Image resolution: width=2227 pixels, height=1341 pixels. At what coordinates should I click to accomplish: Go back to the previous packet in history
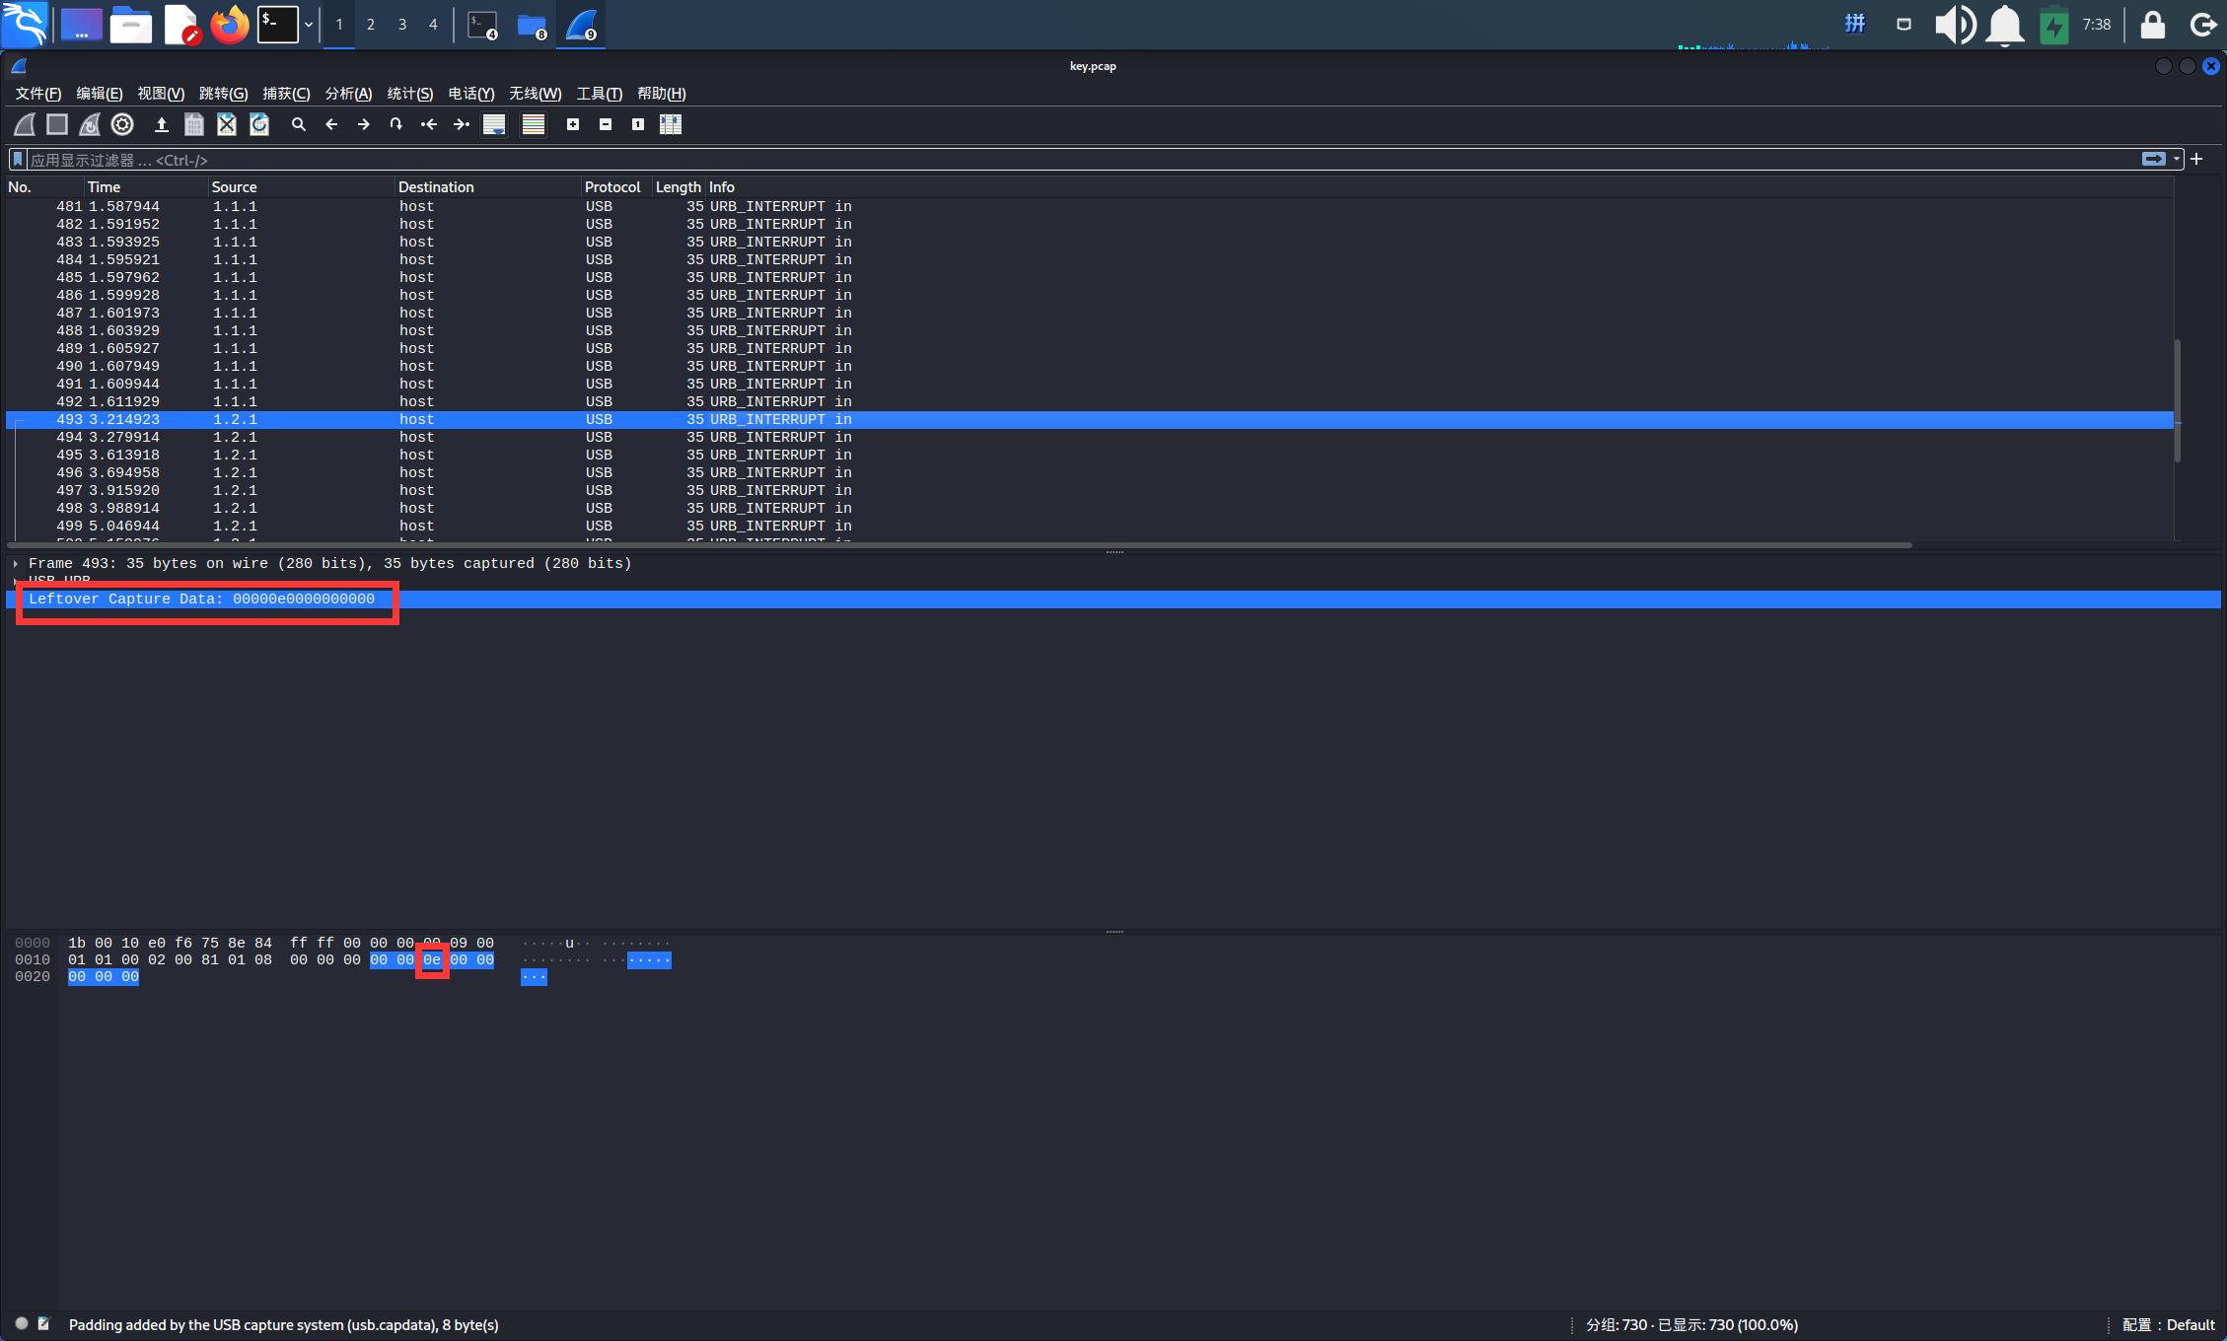[x=331, y=124]
